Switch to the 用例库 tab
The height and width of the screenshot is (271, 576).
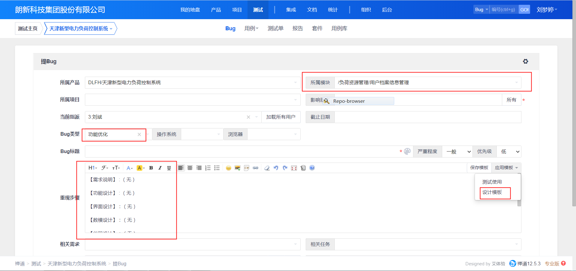point(339,28)
